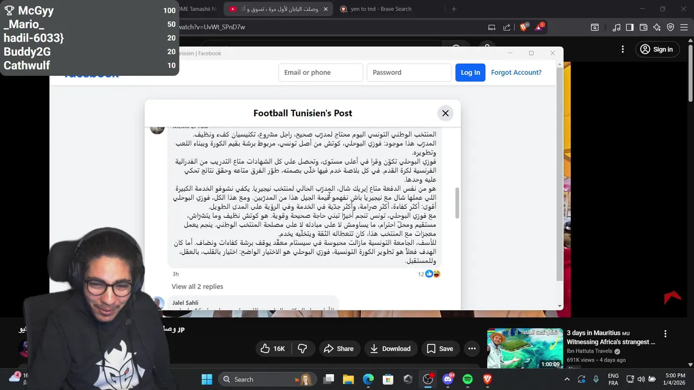Screen dimensions: 694x390
Task: Click the taskbar Search box
Action: 268,379
